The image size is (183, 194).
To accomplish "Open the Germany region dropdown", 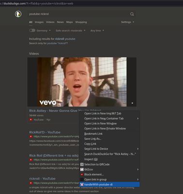I will click(x=44, y=31).
